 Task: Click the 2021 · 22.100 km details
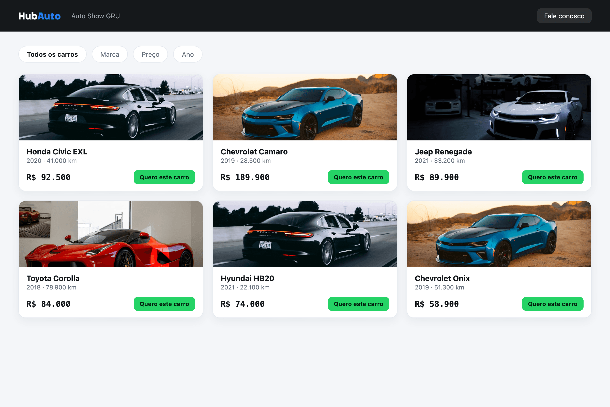click(245, 287)
